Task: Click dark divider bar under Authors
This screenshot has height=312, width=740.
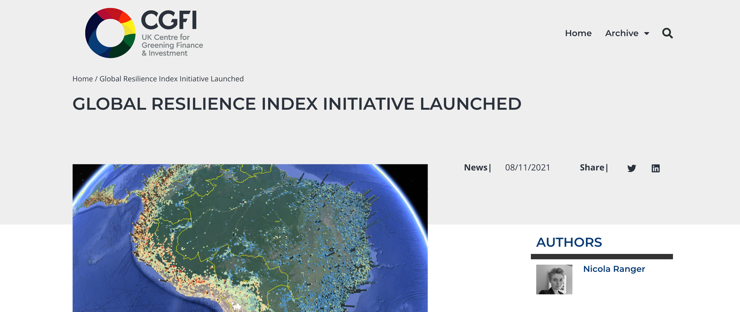Action: (x=602, y=256)
